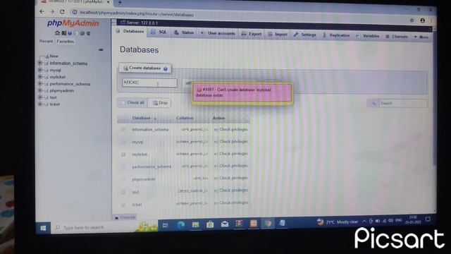Open the Export tab
The width and height of the screenshot is (451, 254).
point(252,34)
